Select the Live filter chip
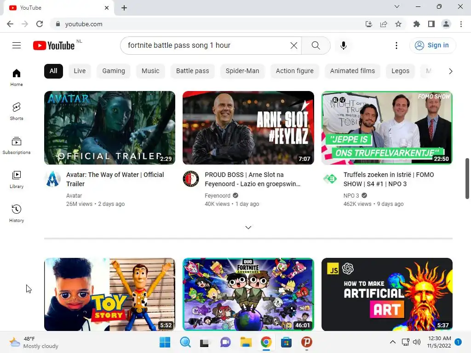This screenshot has width=471, height=353. (80, 71)
